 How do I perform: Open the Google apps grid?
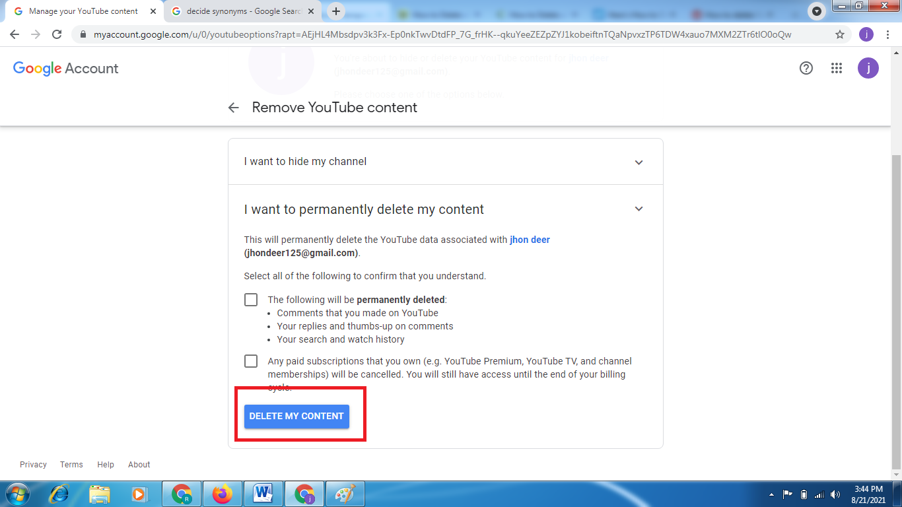pyautogui.click(x=837, y=68)
